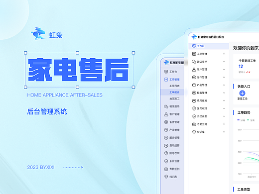Image resolution: width=259 pixels, height=194 pixels.
Task: Expand 费用结算 chevron in front window
Action: [224, 100]
